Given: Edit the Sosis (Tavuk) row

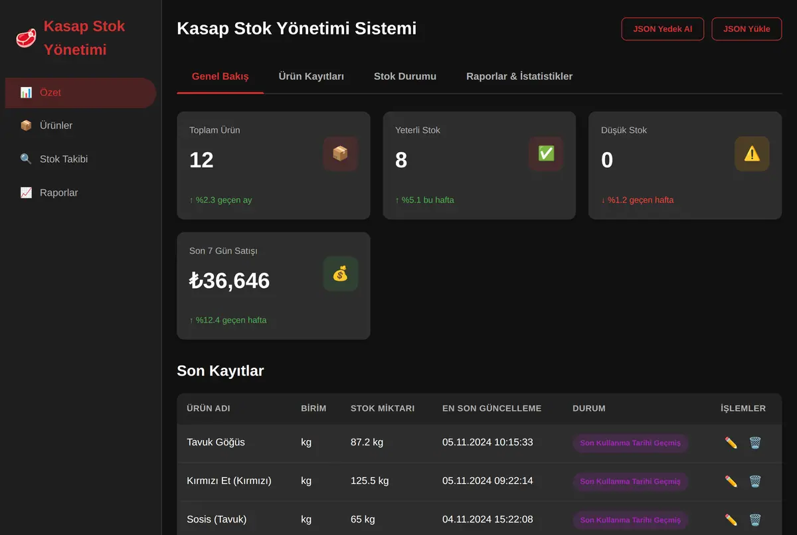Looking at the screenshot, I should (x=731, y=520).
